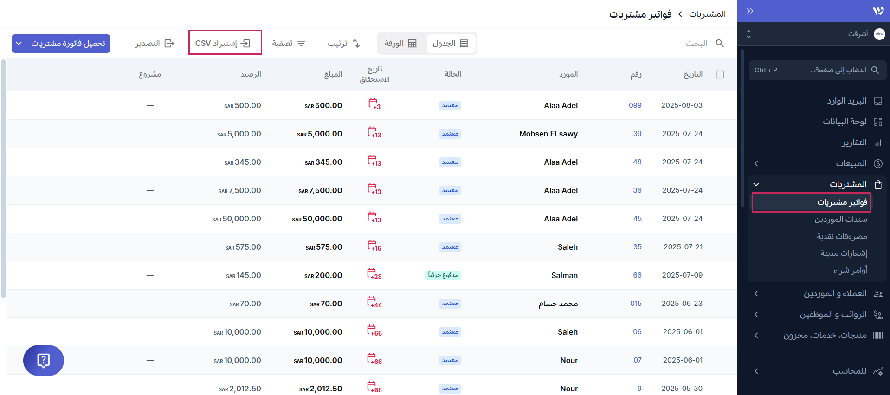Click the الذهاب إلى صفحة search field
This screenshot has height=395, width=890.
(x=817, y=70)
